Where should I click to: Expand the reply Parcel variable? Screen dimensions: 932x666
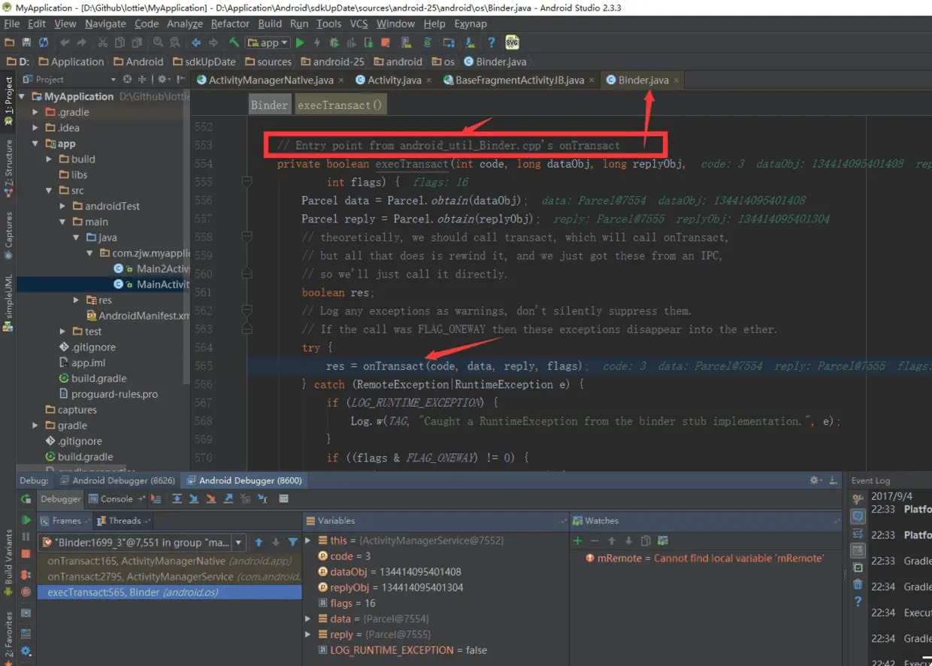click(x=308, y=634)
